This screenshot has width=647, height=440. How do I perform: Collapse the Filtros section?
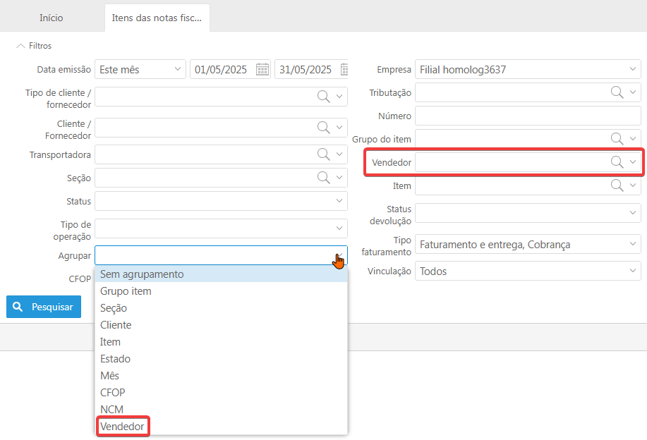(x=34, y=46)
